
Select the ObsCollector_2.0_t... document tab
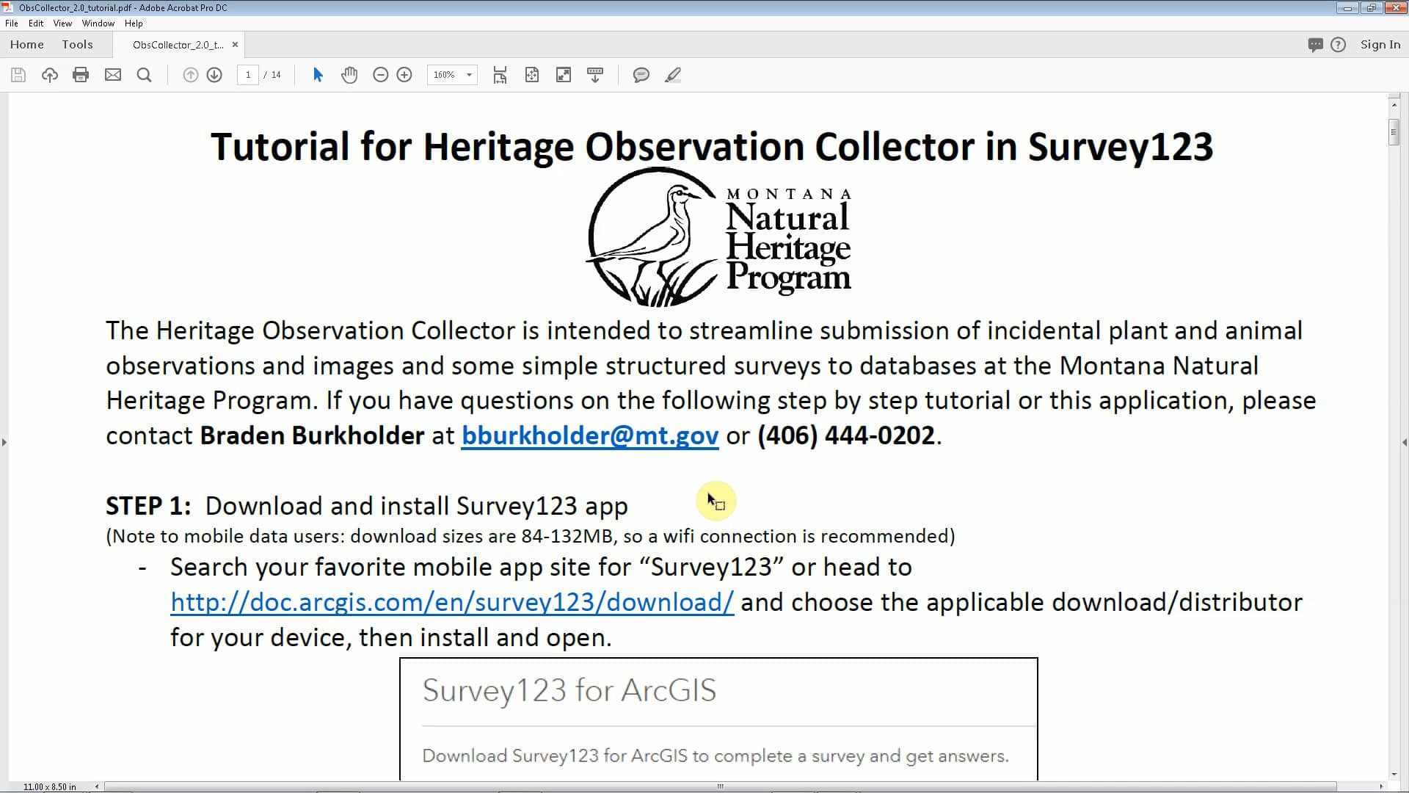(178, 45)
